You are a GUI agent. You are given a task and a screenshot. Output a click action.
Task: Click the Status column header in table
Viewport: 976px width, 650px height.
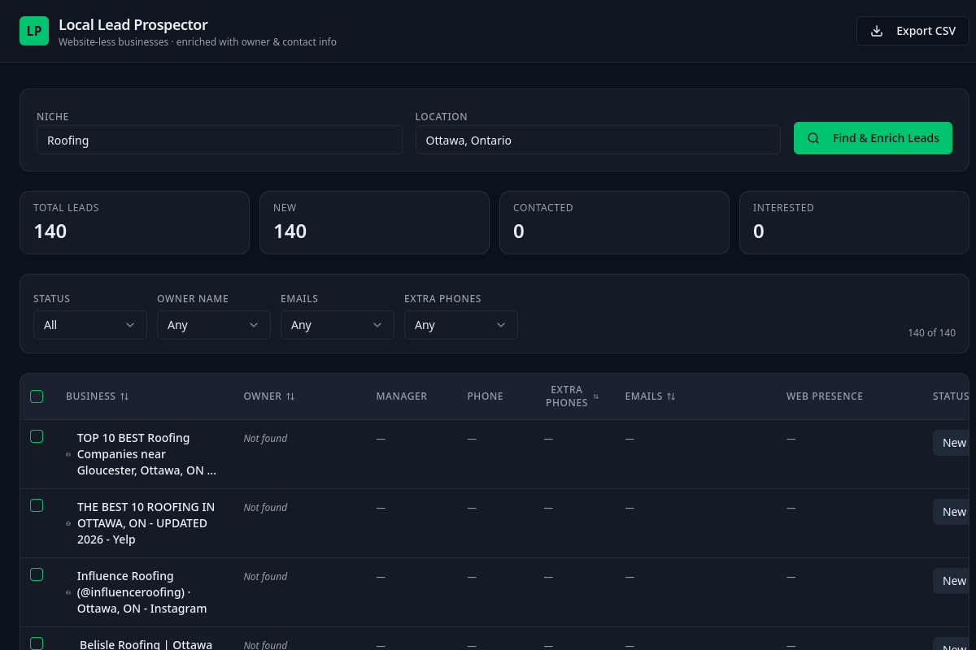(951, 396)
